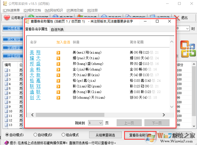Add 耀天 to the favorites list
197x145 pixels.
pos(58,58)
